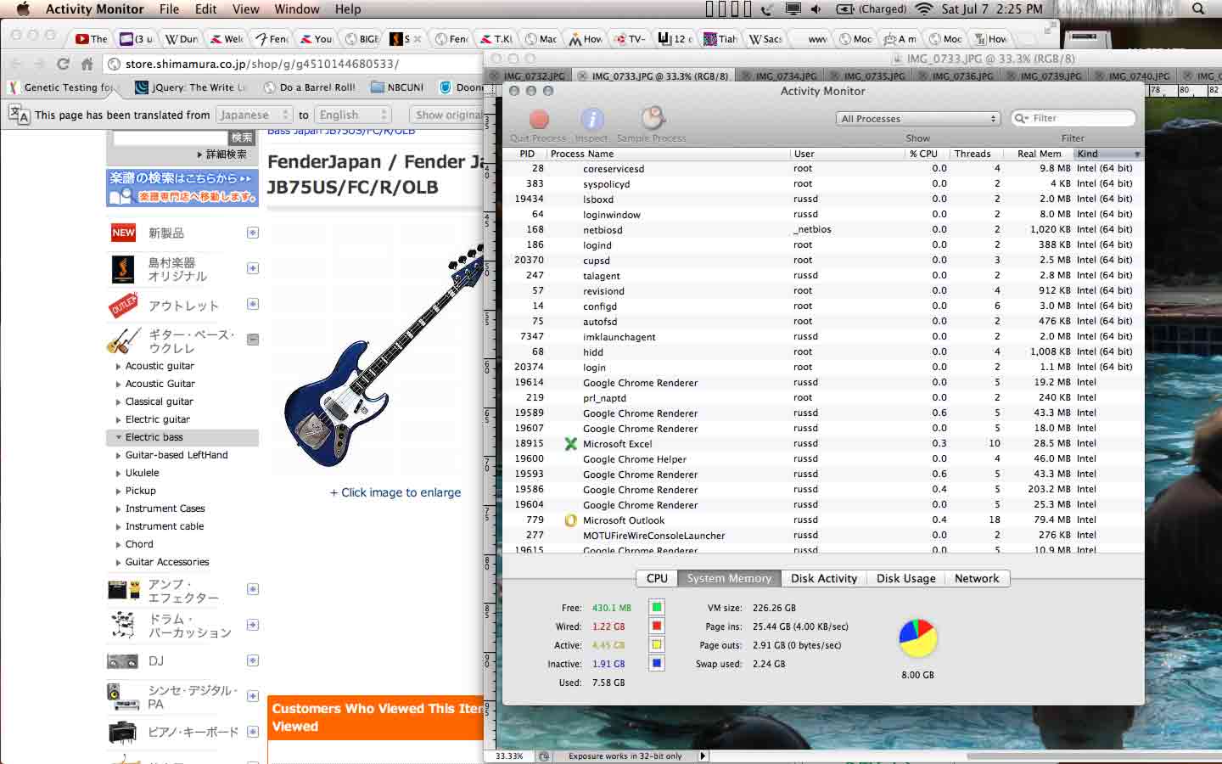The width and height of the screenshot is (1222, 764).
Task: Open the File menu
Action: (169, 9)
